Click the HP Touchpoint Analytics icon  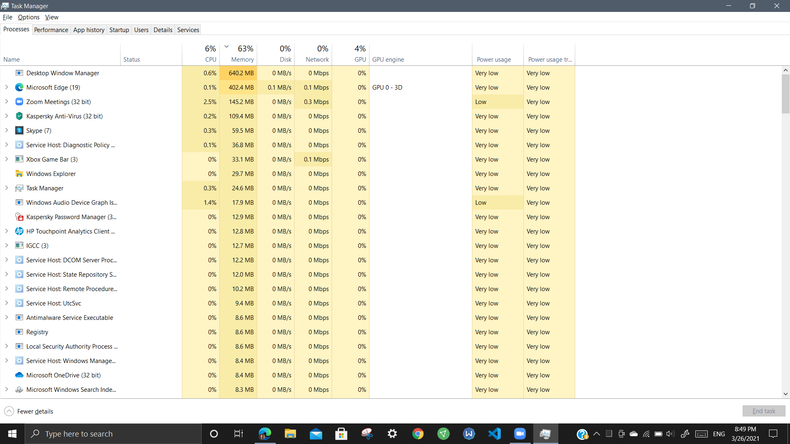click(x=19, y=231)
